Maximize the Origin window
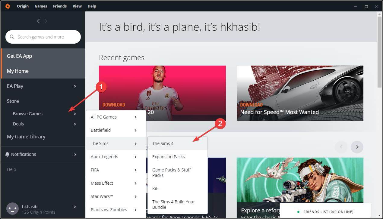 click(366, 6)
